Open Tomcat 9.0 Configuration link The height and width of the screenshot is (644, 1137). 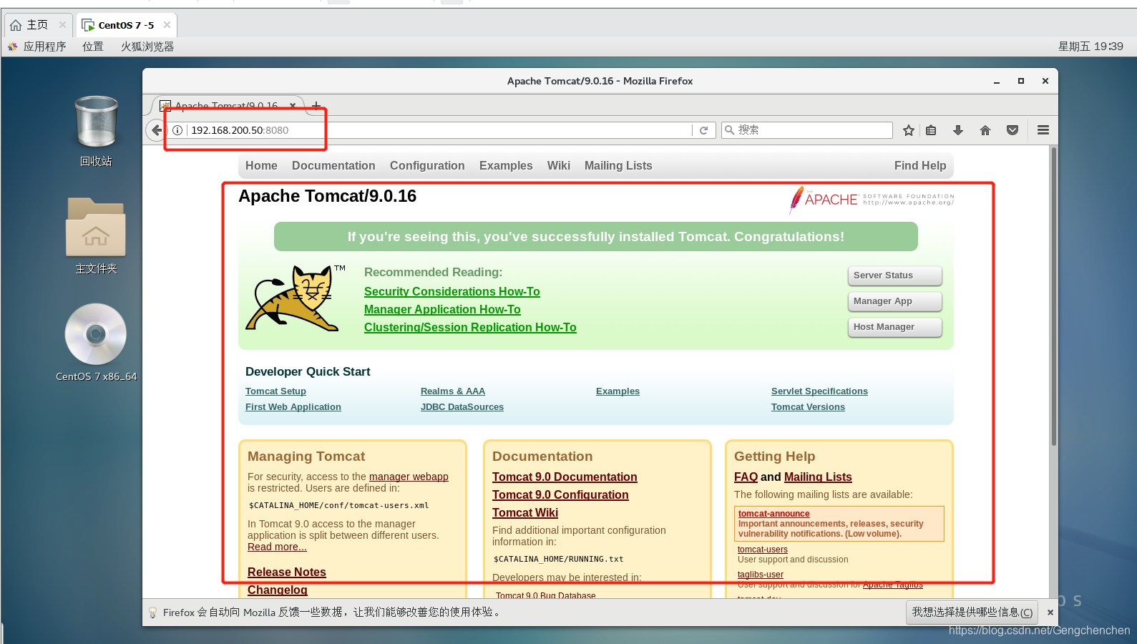tap(560, 495)
